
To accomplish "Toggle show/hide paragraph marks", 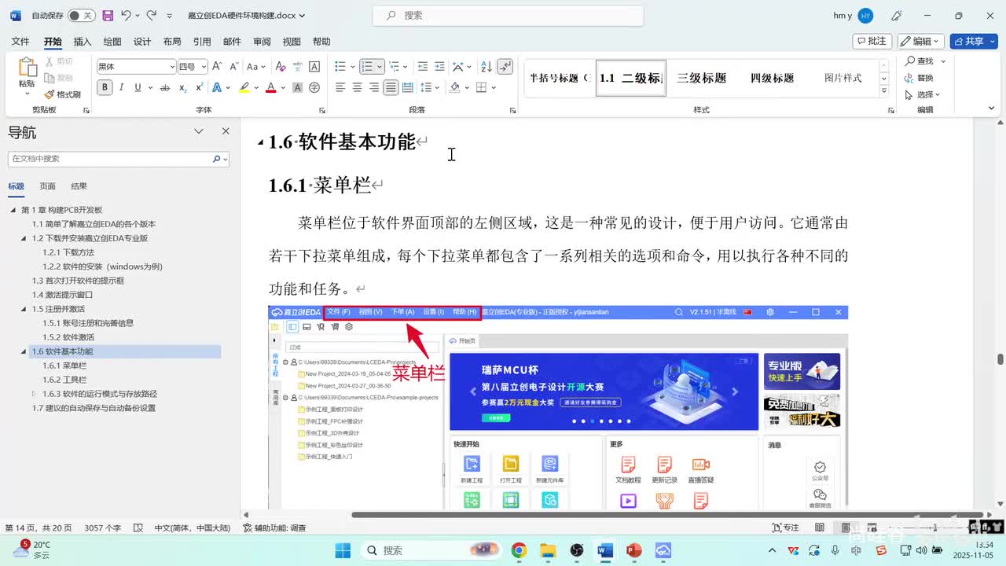I will click(x=505, y=67).
